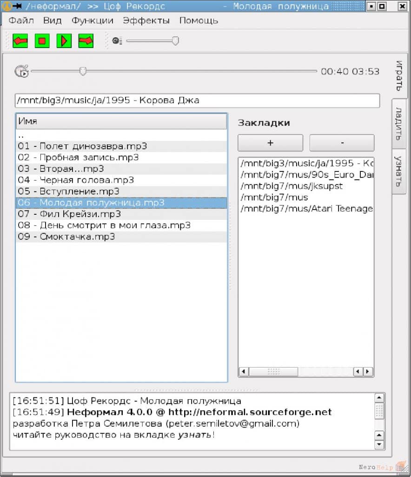Select 07 - Фил Крейзи.mp3
This screenshot has width=411, height=477.
(121, 214)
